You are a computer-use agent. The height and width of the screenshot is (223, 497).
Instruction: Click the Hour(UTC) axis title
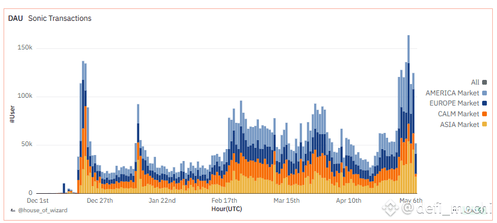[x=227, y=209]
